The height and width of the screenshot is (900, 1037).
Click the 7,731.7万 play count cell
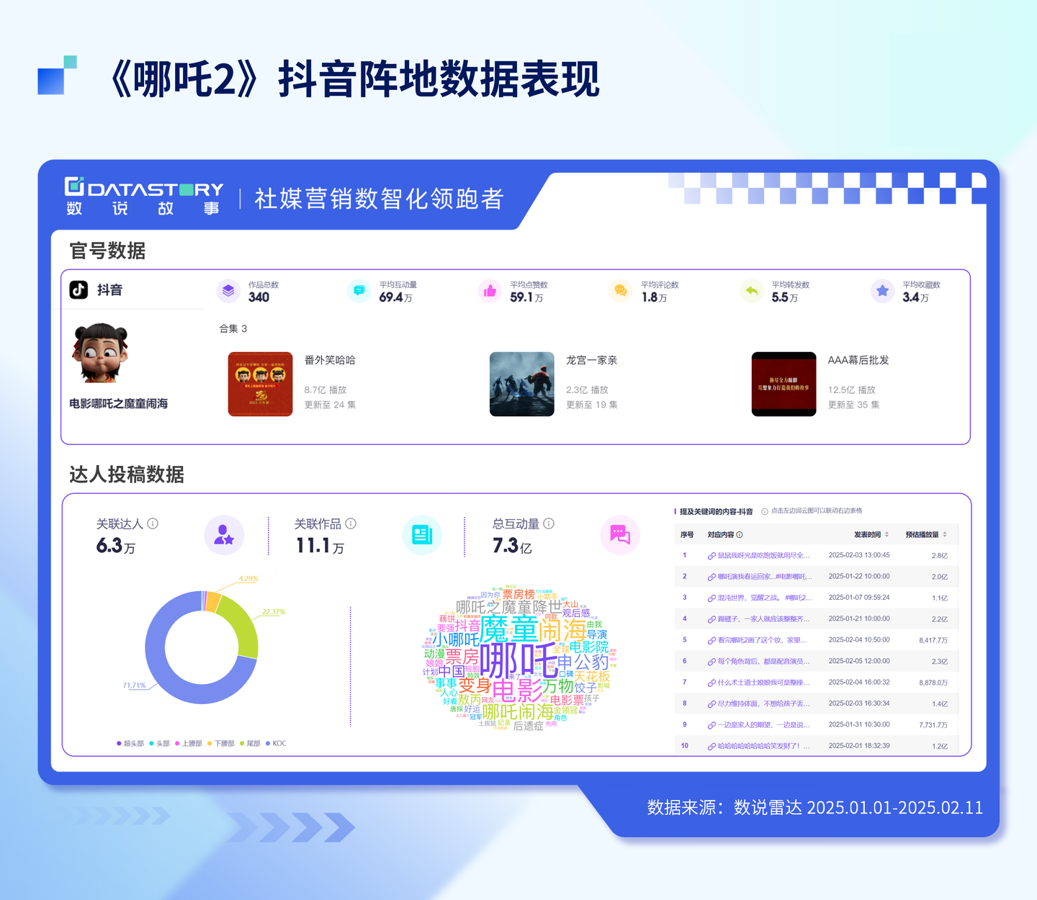[x=933, y=725]
